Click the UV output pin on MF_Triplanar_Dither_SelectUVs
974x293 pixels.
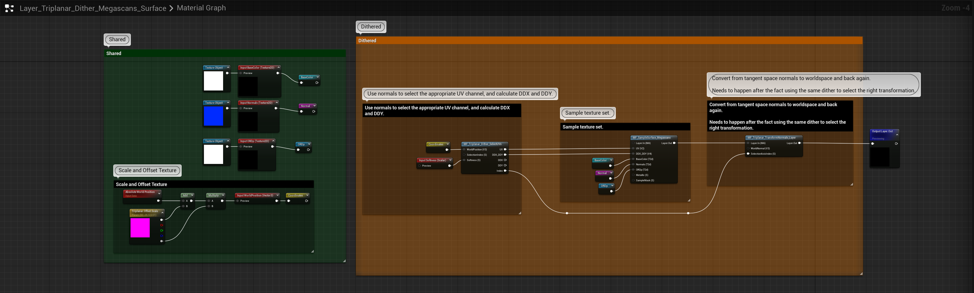[x=505, y=150]
